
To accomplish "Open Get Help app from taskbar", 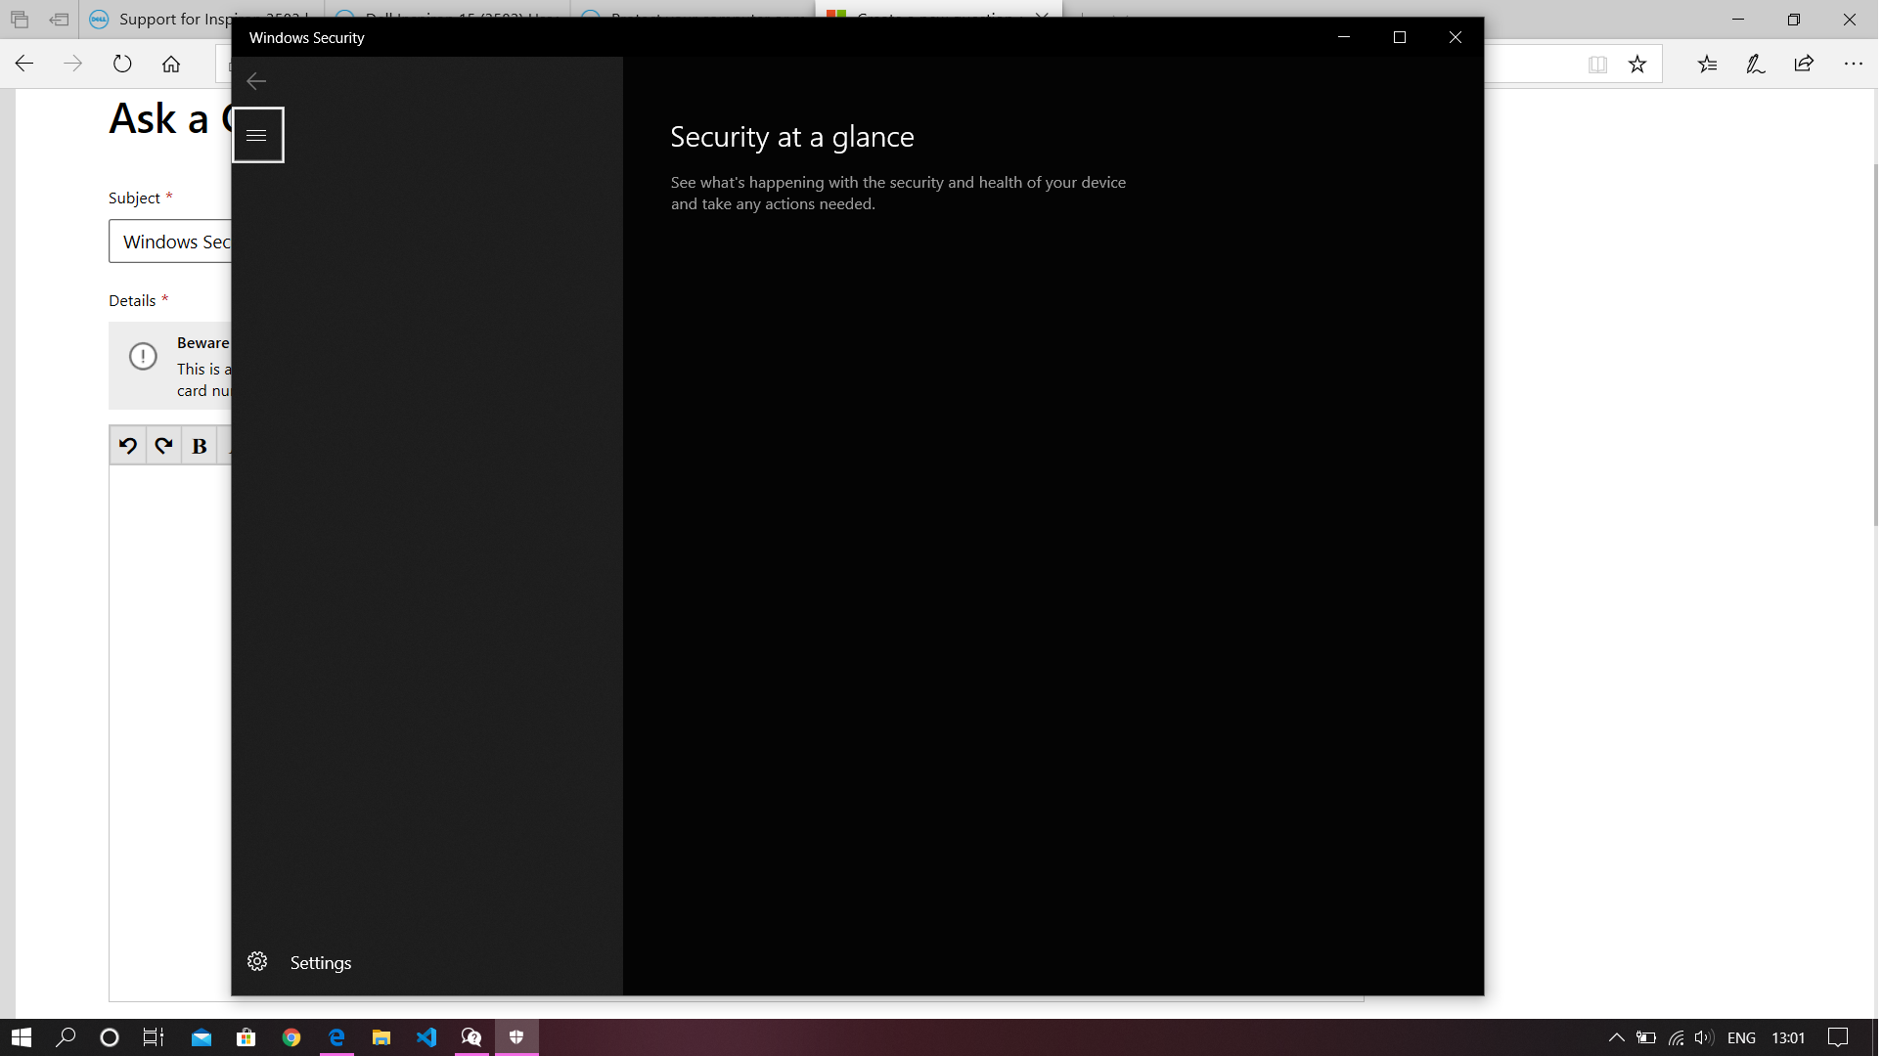I will [x=471, y=1037].
